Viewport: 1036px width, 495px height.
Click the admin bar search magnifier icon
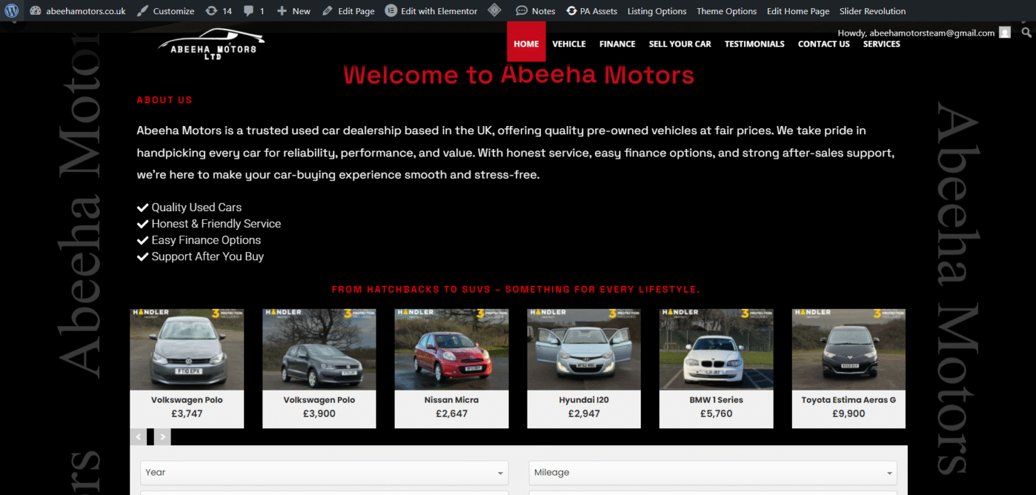(1027, 32)
